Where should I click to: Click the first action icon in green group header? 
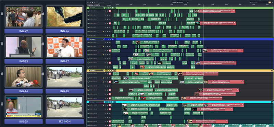[x=106, y=8]
